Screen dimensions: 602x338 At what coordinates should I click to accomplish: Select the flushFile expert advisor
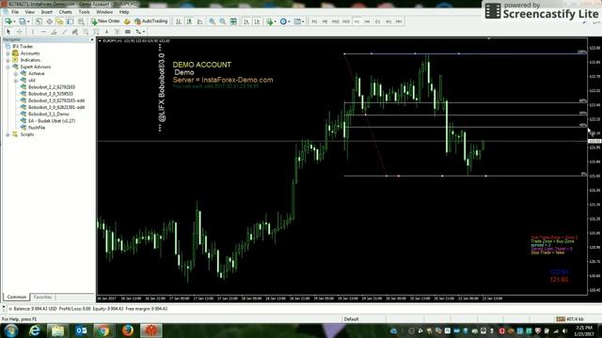(37, 128)
